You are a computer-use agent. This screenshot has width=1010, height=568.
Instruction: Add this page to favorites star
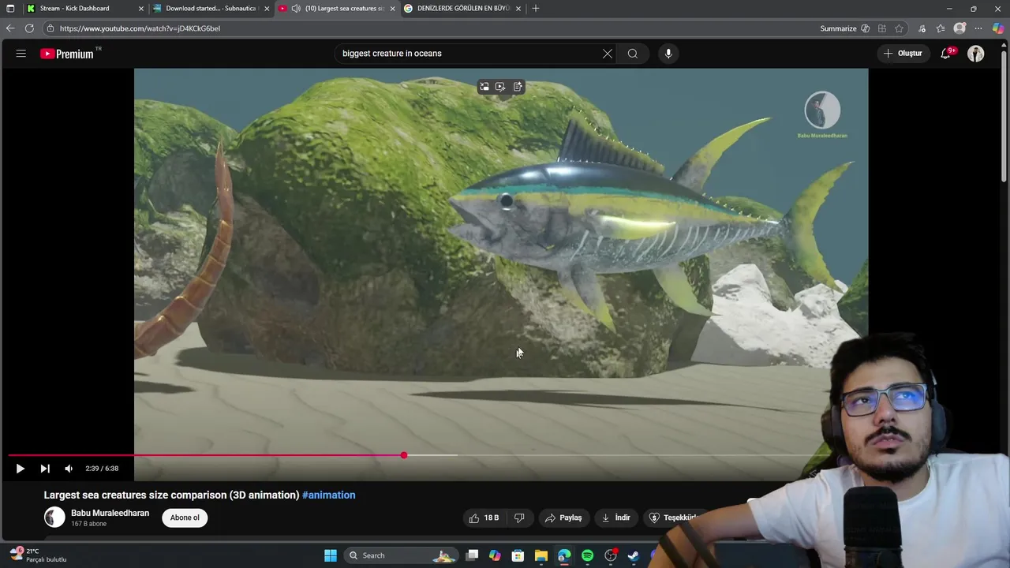pyautogui.click(x=899, y=28)
